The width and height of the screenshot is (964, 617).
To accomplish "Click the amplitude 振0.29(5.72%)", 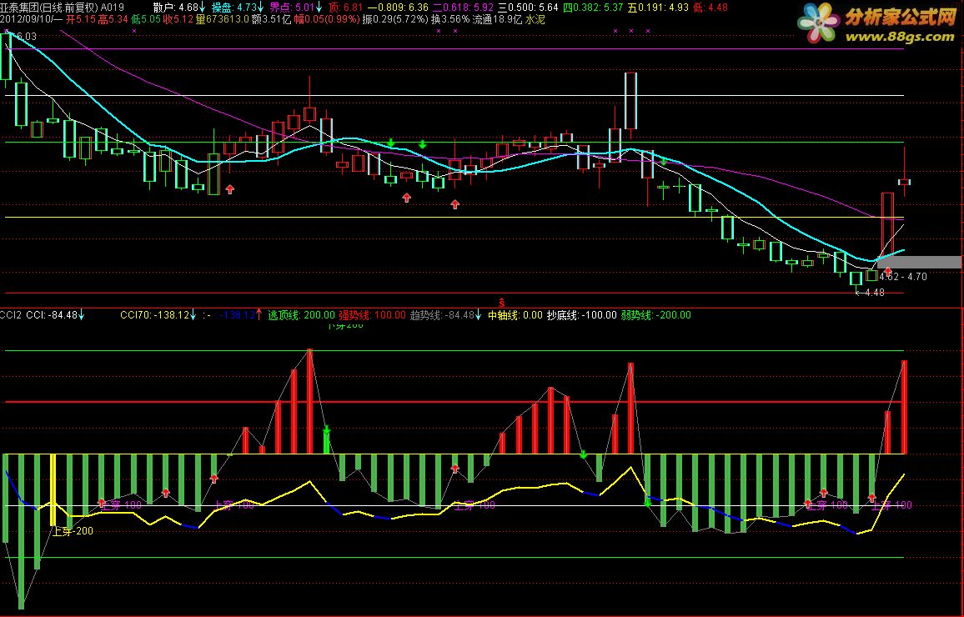I will click(x=395, y=19).
